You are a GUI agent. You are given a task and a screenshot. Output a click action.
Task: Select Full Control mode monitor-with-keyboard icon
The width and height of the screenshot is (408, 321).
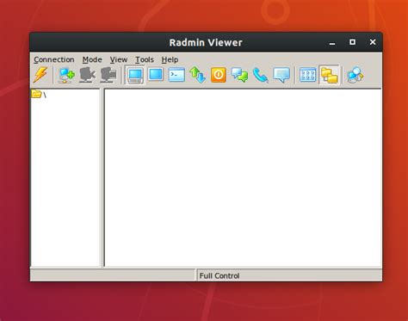point(135,76)
